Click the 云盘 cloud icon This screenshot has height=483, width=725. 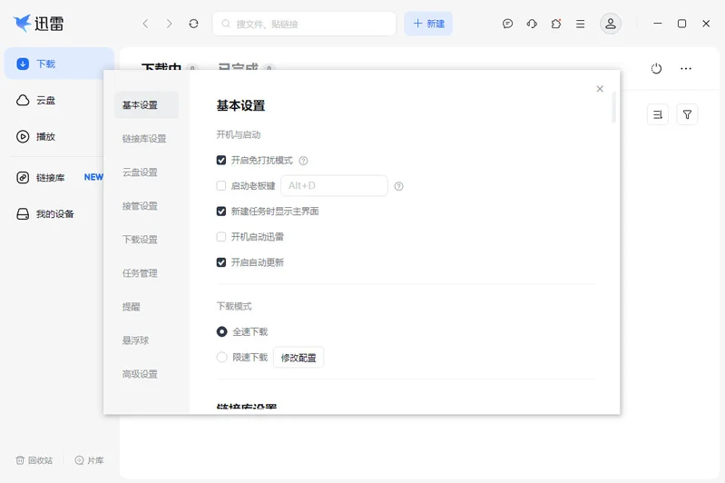coord(23,100)
